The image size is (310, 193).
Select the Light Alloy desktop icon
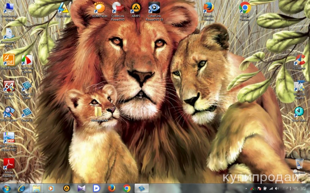point(62,8)
